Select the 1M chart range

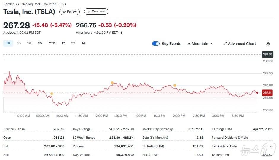(29, 43)
